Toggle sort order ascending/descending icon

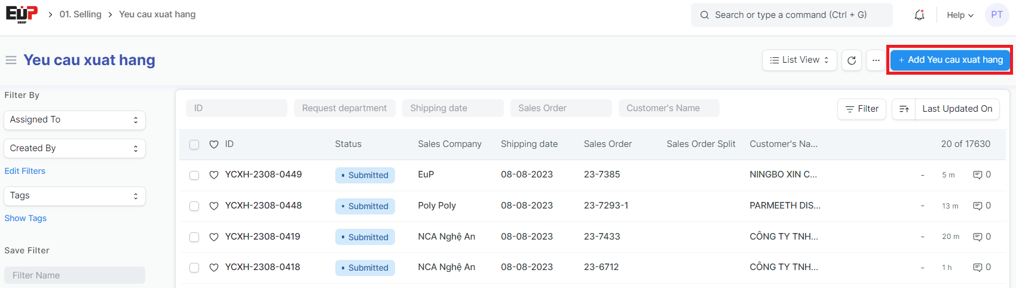(x=904, y=109)
